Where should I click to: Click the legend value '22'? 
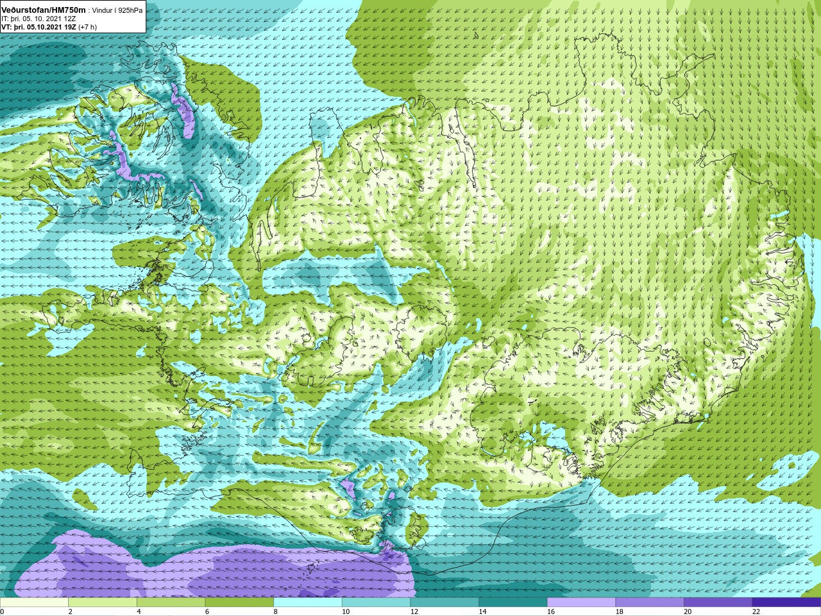(x=756, y=612)
